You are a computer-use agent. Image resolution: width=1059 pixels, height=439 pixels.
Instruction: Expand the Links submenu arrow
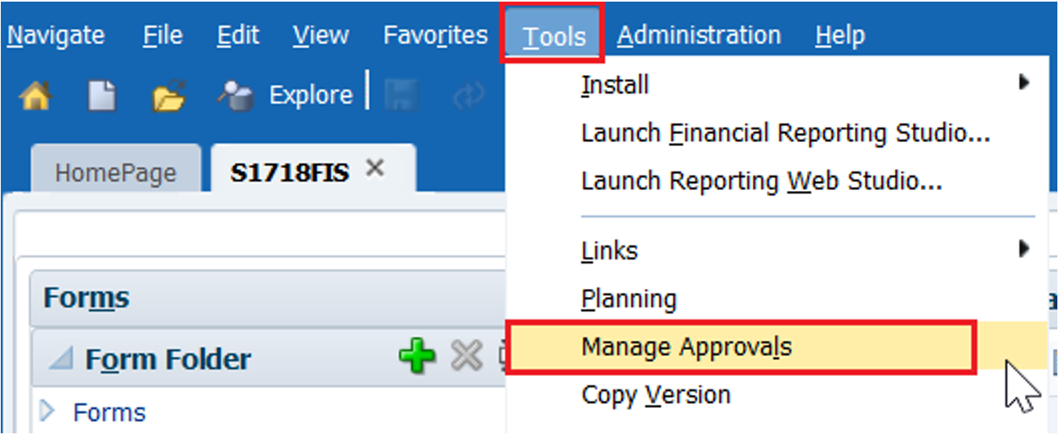click(x=1024, y=249)
